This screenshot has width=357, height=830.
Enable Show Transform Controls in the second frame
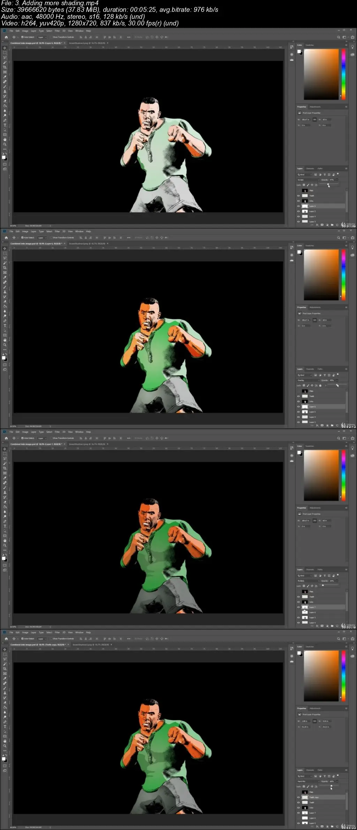coord(51,237)
